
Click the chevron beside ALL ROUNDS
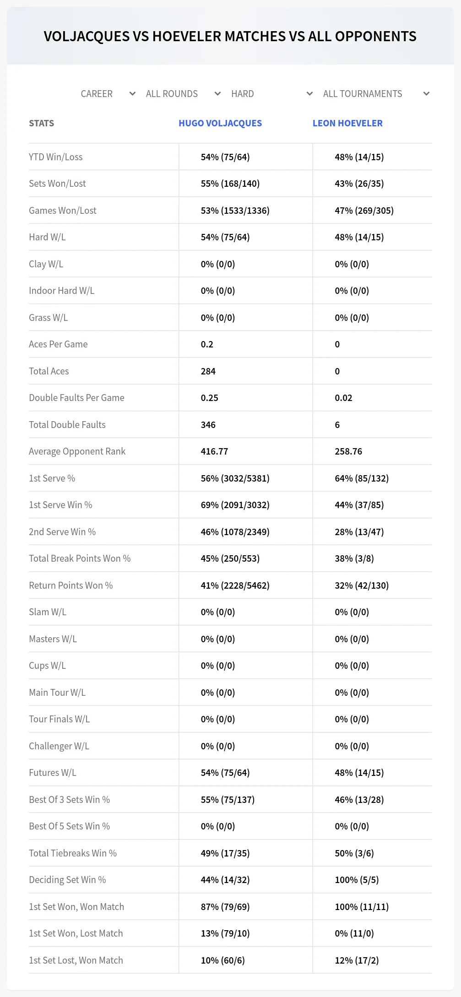click(x=217, y=94)
